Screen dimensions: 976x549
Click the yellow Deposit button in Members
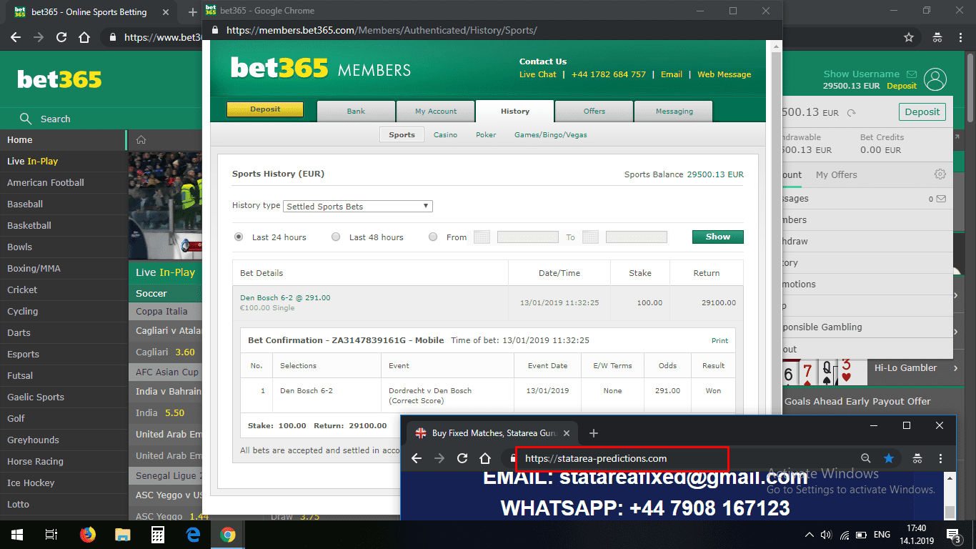pos(265,109)
